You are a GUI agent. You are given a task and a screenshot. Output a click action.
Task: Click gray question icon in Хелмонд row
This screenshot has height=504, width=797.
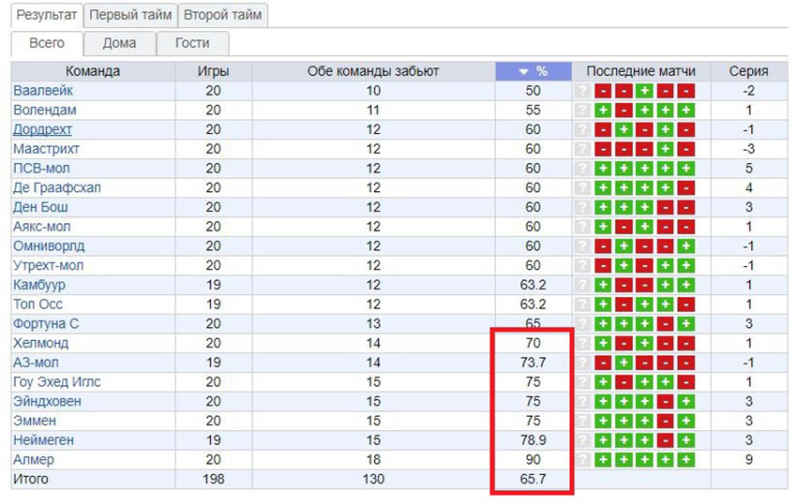click(x=583, y=343)
